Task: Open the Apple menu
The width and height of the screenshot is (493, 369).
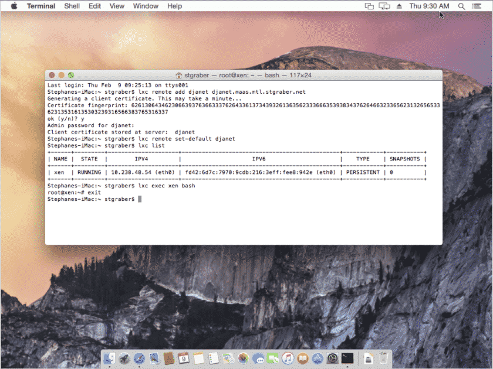Action: (x=14, y=6)
